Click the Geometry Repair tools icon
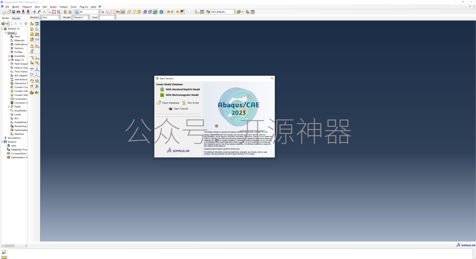The height and width of the screenshot is (259, 476). [37, 87]
